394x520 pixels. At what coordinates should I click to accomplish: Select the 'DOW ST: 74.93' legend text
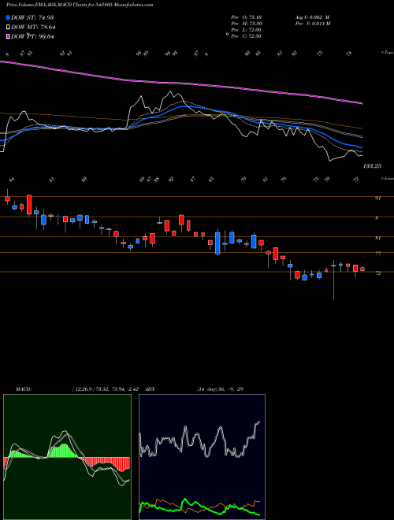(32, 17)
